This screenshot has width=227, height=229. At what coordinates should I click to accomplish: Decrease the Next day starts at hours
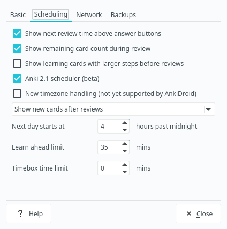pyautogui.click(x=125, y=130)
